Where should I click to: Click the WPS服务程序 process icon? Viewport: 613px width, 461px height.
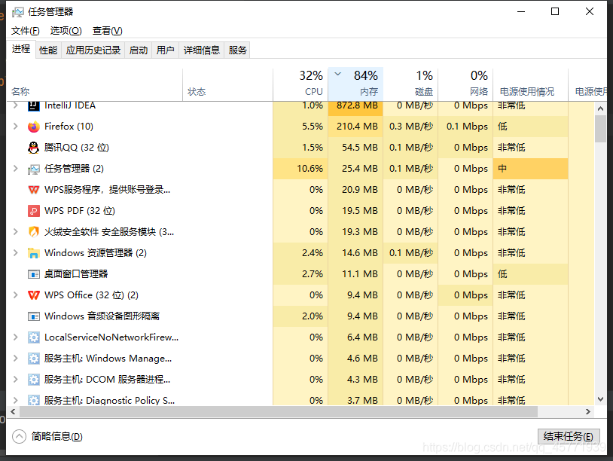coord(33,190)
